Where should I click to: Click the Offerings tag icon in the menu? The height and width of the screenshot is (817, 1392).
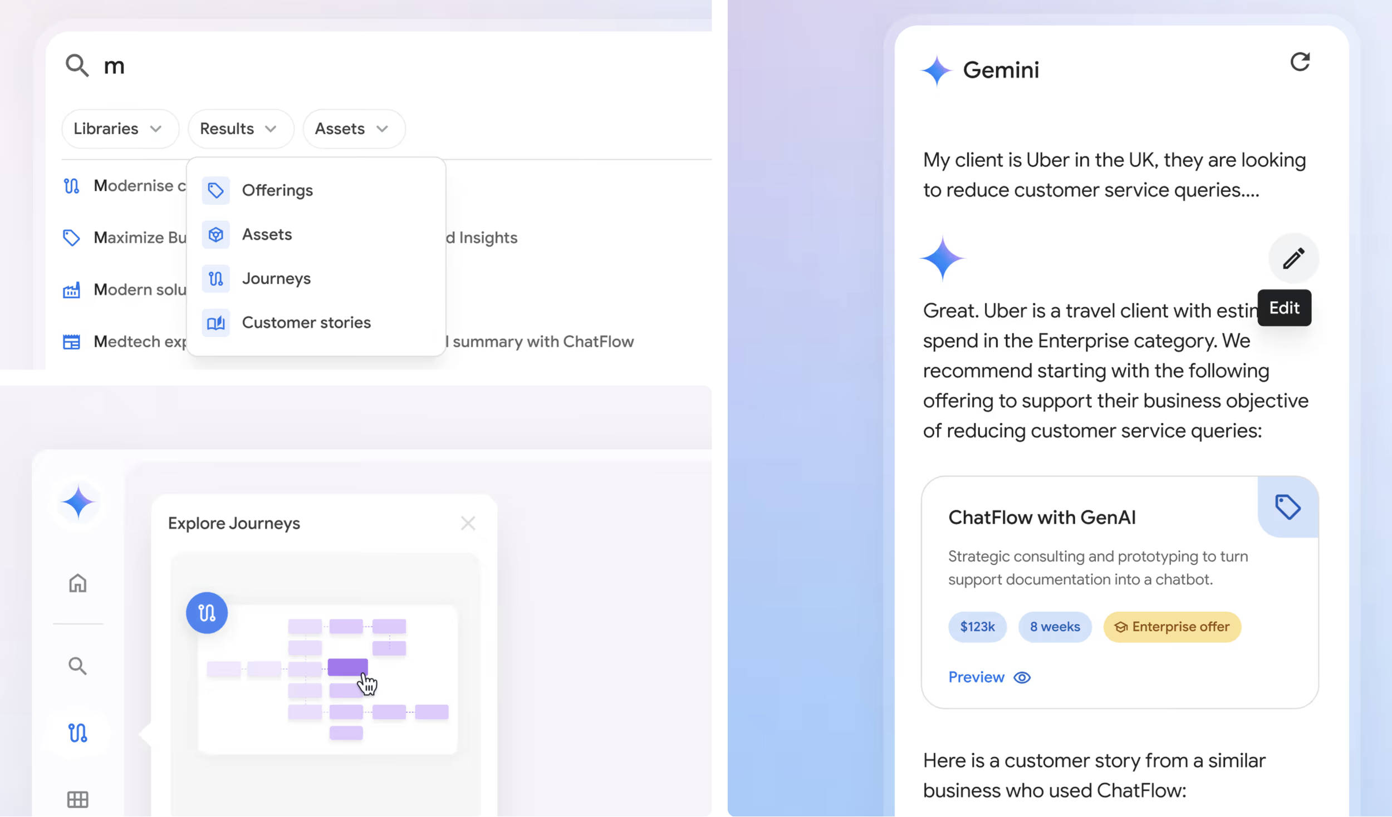[x=215, y=190]
